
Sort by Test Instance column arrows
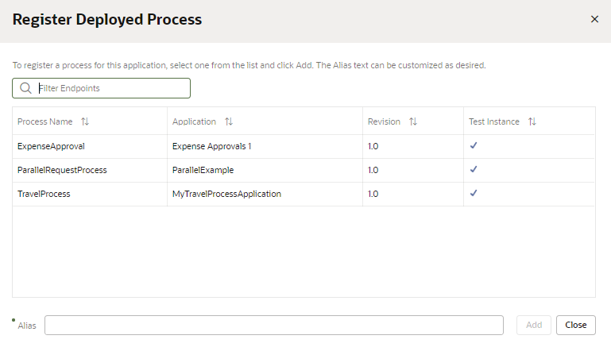(x=532, y=121)
